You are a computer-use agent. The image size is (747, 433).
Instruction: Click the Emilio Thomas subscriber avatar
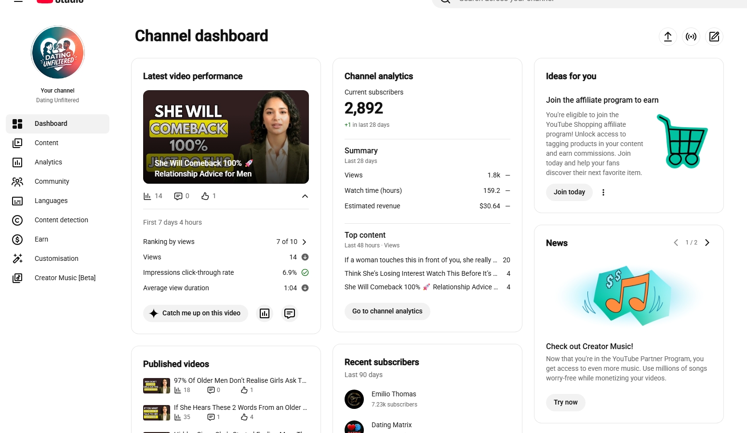click(x=354, y=399)
